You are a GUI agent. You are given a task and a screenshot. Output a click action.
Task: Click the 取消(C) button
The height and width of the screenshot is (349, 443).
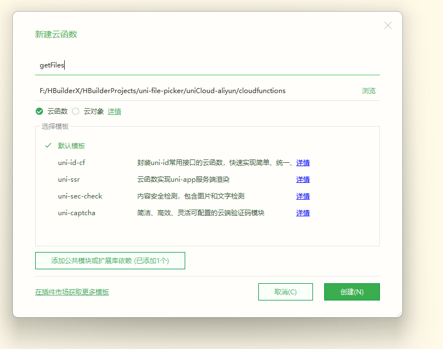coord(285,292)
